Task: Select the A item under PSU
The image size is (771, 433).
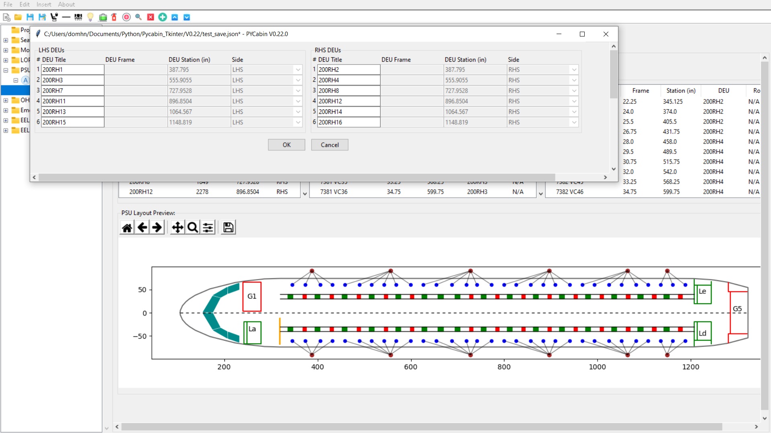Action: point(25,80)
